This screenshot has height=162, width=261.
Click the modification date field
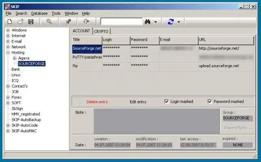pos(154,145)
